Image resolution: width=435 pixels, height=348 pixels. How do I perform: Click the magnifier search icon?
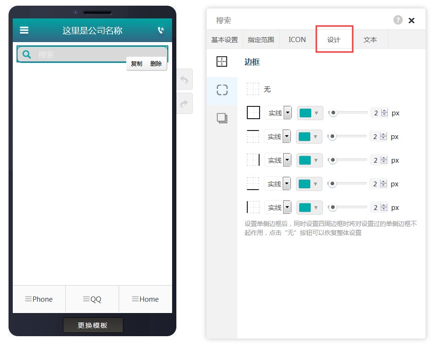tap(26, 54)
